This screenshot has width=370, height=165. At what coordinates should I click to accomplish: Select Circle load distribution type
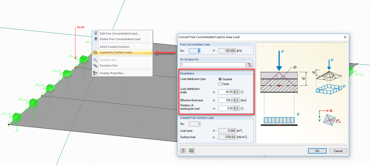point(220,84)
